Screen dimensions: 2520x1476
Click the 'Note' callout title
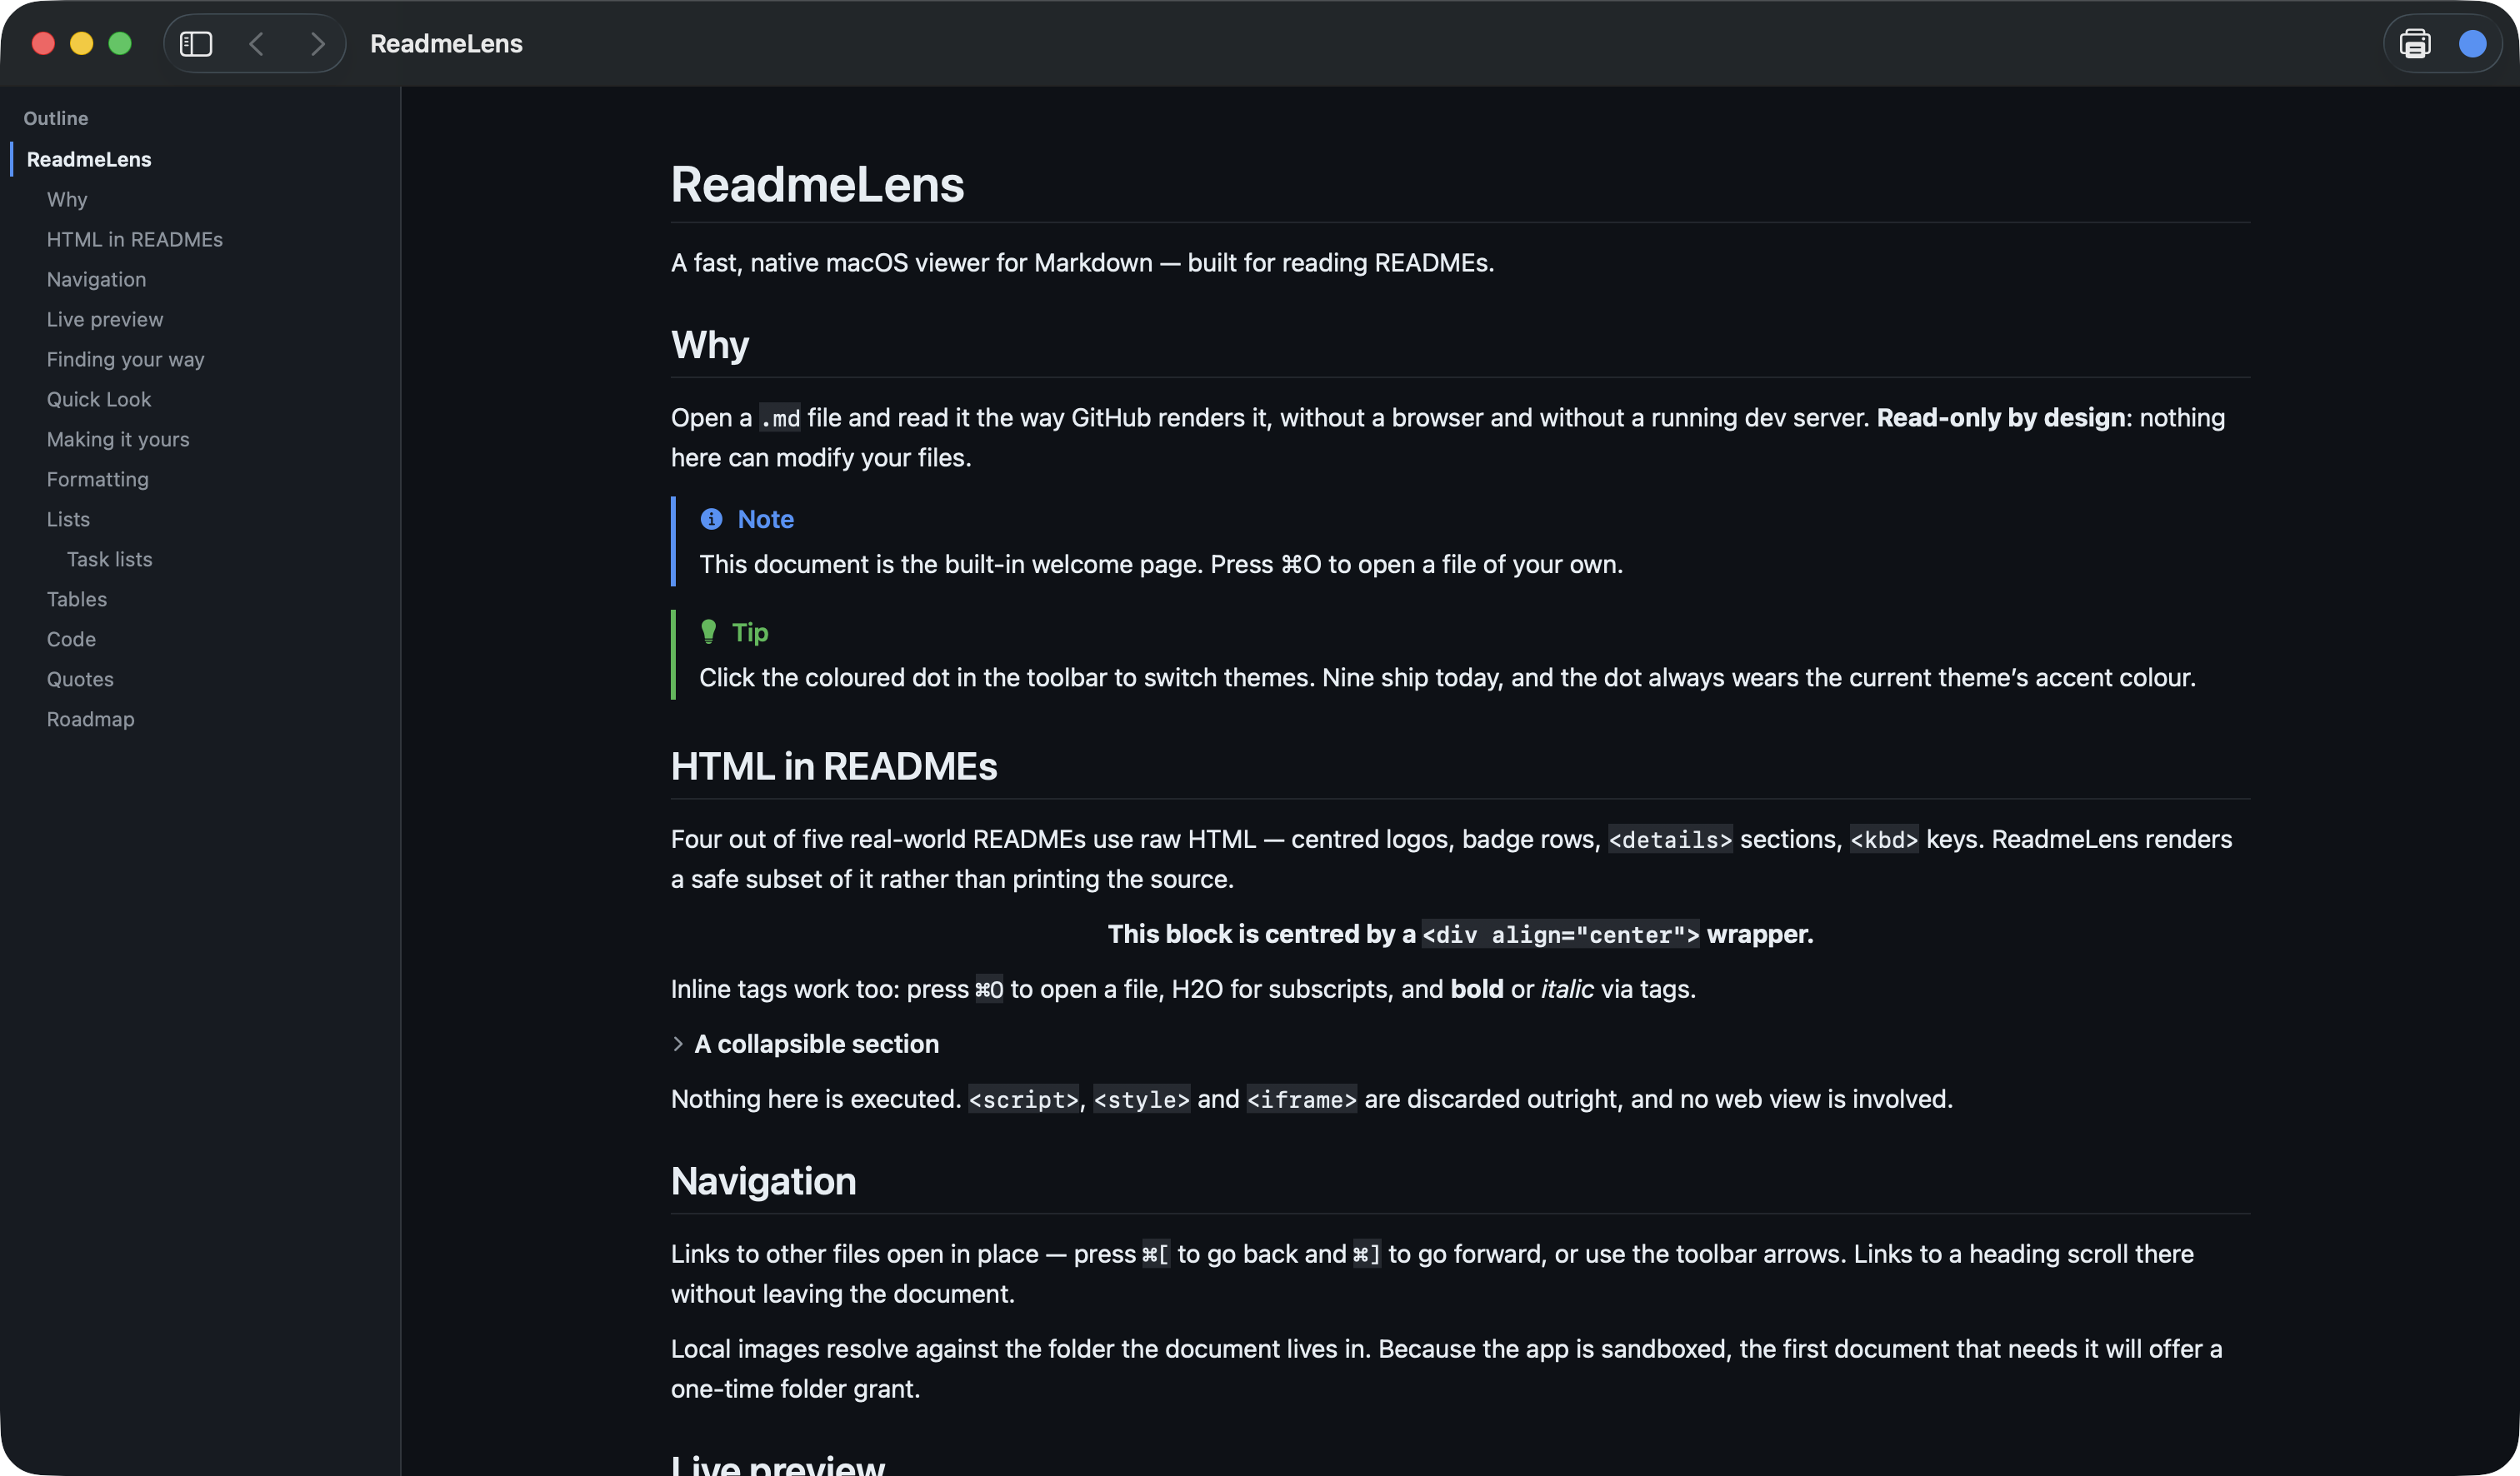pyautogui.click(x=766, y=519)
